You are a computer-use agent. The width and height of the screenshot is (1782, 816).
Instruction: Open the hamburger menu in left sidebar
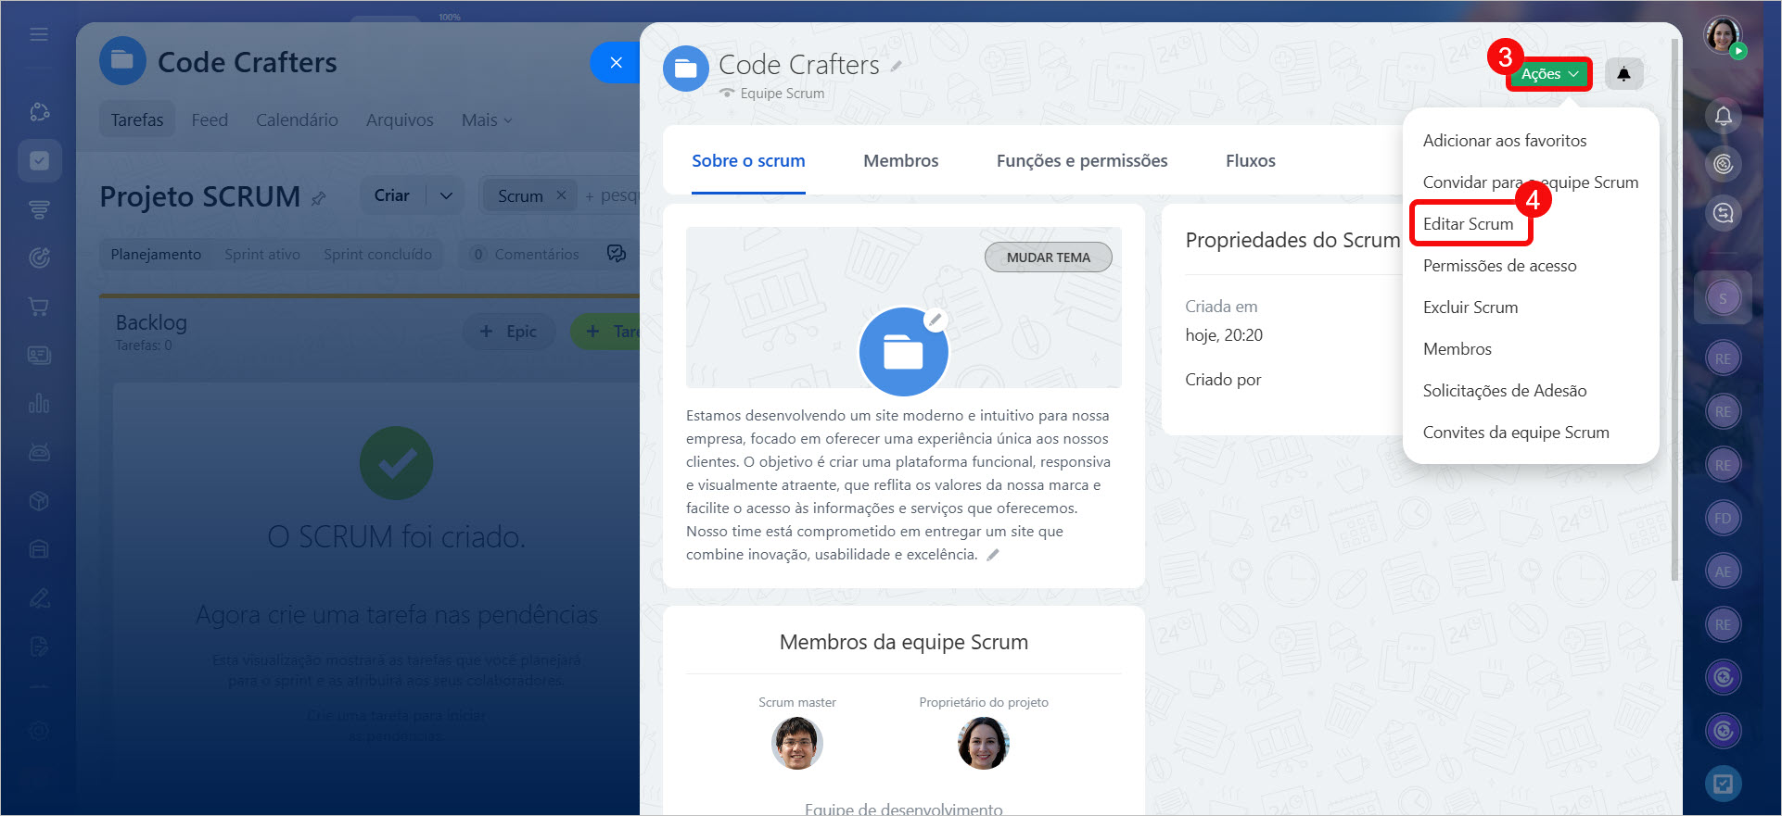(39, 34)
